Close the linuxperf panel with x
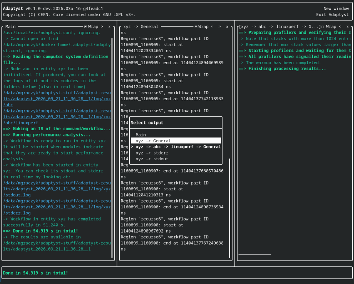The image size is (354, 284). tap(347, 27)
